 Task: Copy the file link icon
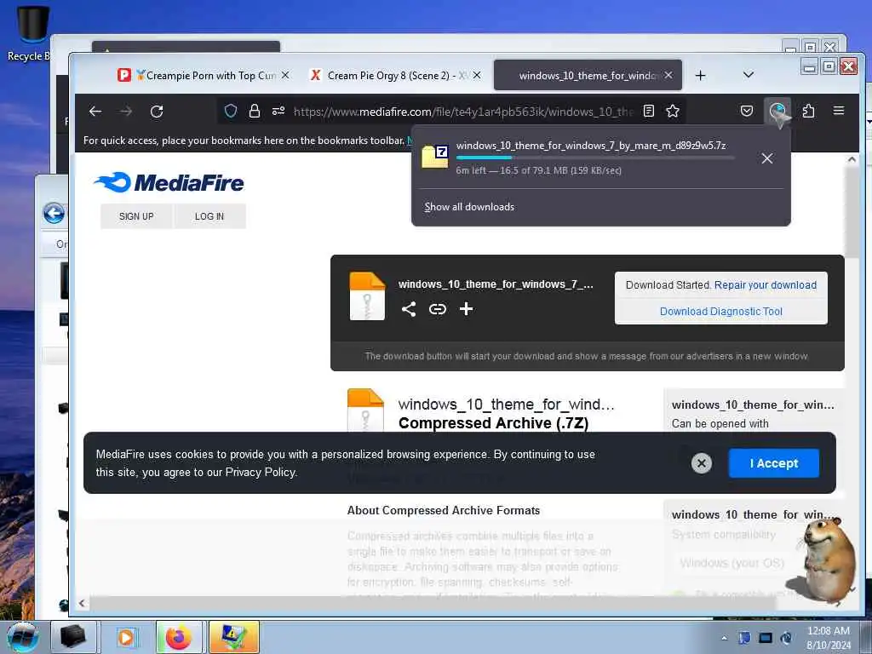coord(438,309)
